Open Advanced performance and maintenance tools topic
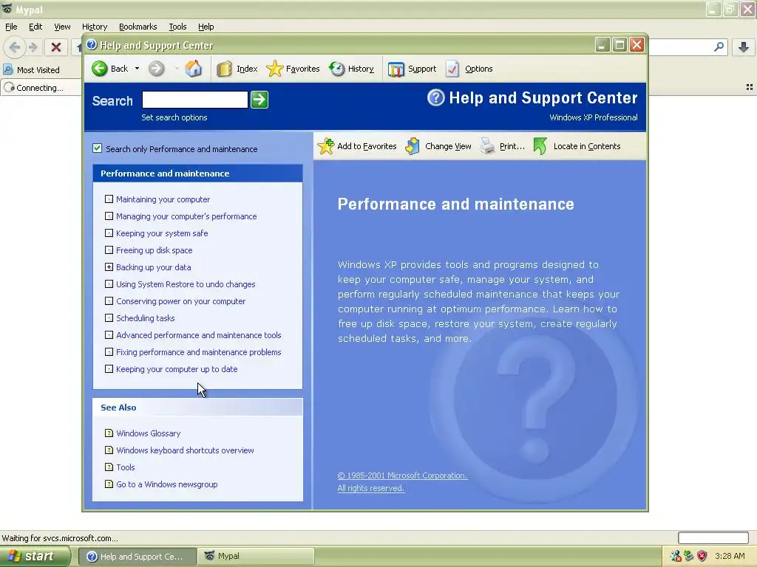 pyautogui.click(x=198, y=335)
